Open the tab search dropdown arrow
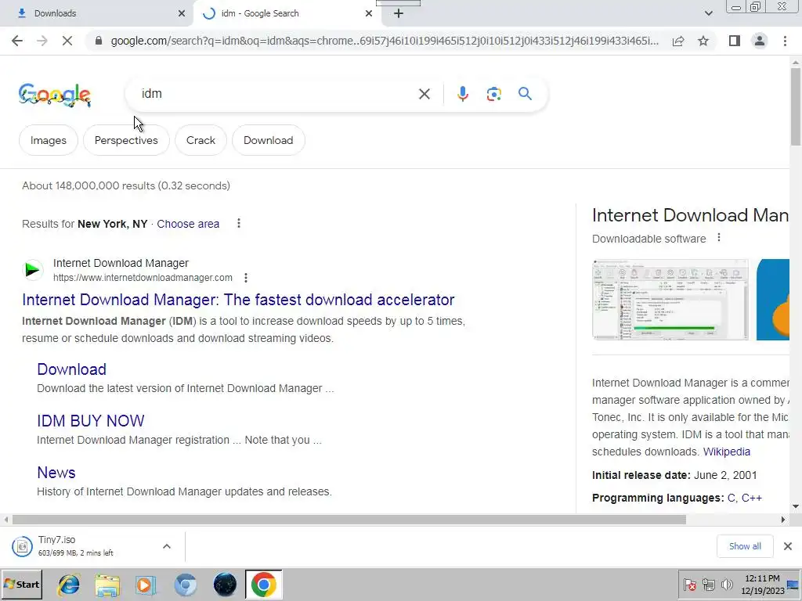Screen dimensions: 802x601 click(x=708, y=13)
